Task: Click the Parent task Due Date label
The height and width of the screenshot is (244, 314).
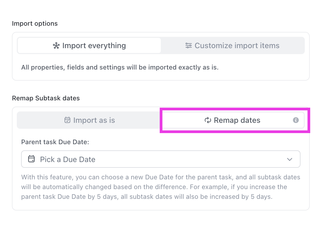Action: (x=55, y=142)
